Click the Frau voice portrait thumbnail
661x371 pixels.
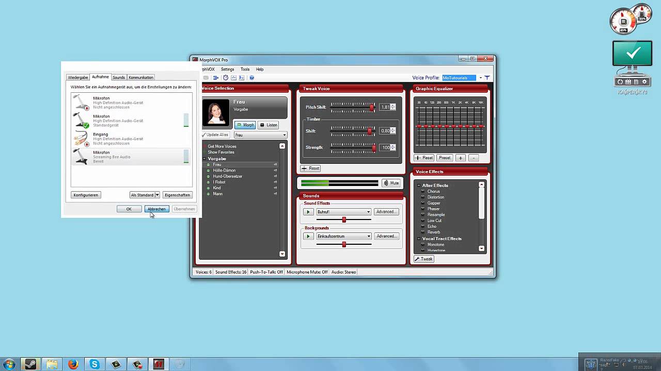[x=215, y=112]
